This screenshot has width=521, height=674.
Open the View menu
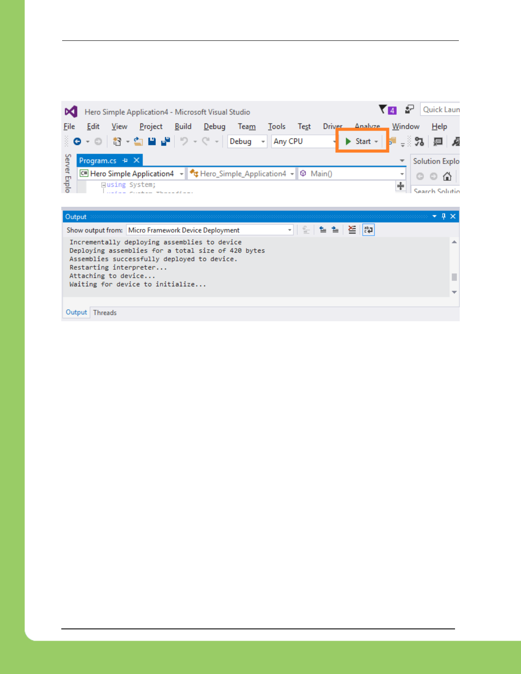[120, 126]
